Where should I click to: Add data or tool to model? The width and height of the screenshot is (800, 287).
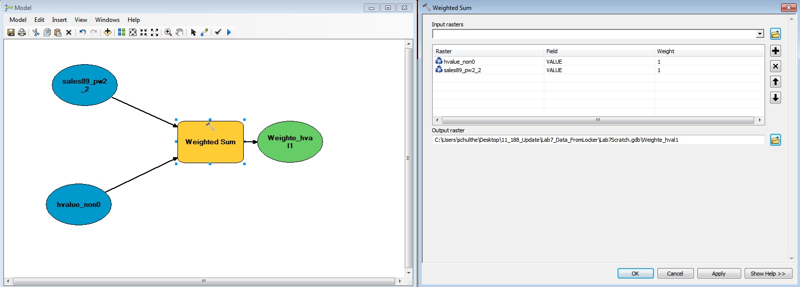(x=107, y=32)
